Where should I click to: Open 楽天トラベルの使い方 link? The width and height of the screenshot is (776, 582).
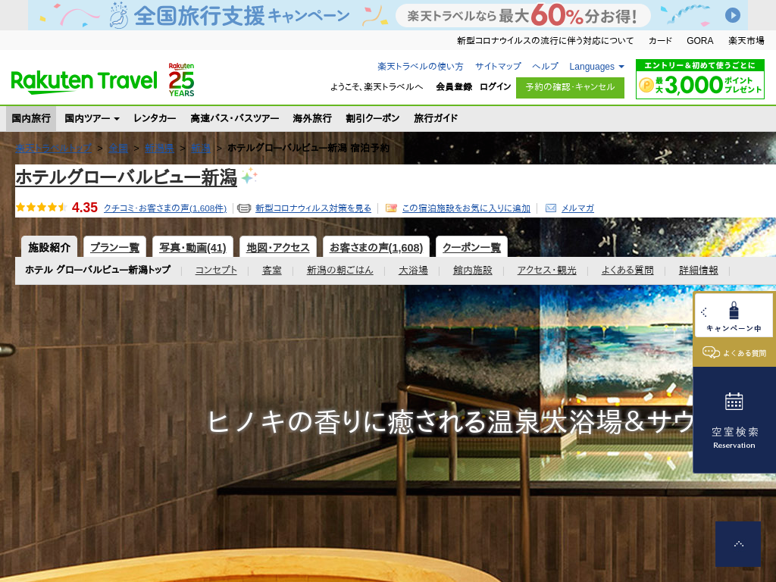click(420, 67)
